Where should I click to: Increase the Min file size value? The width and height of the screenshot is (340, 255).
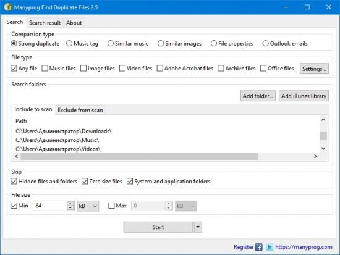tap(70, 204)
